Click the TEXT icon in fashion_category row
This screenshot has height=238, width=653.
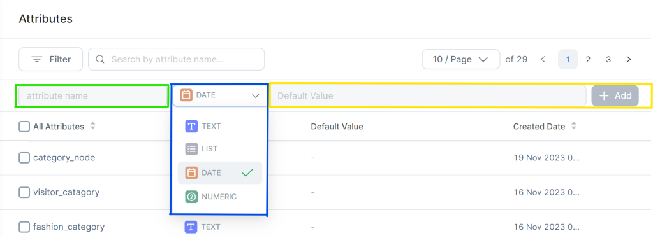pos(191,227)
